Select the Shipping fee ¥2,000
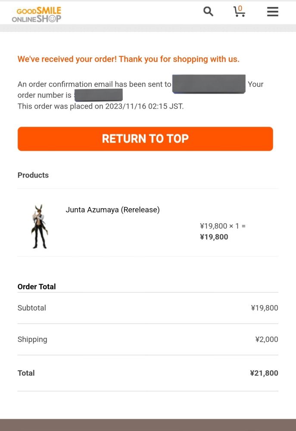This screenshot has width=296, height=431. tap(266, 339)
